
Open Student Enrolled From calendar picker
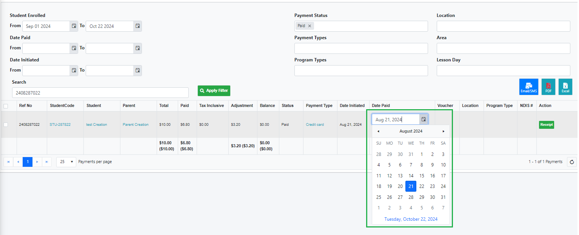[x=74, y=26]
